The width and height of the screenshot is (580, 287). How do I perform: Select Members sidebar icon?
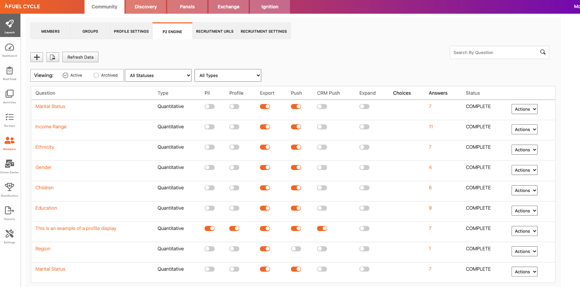coord(10,143)
